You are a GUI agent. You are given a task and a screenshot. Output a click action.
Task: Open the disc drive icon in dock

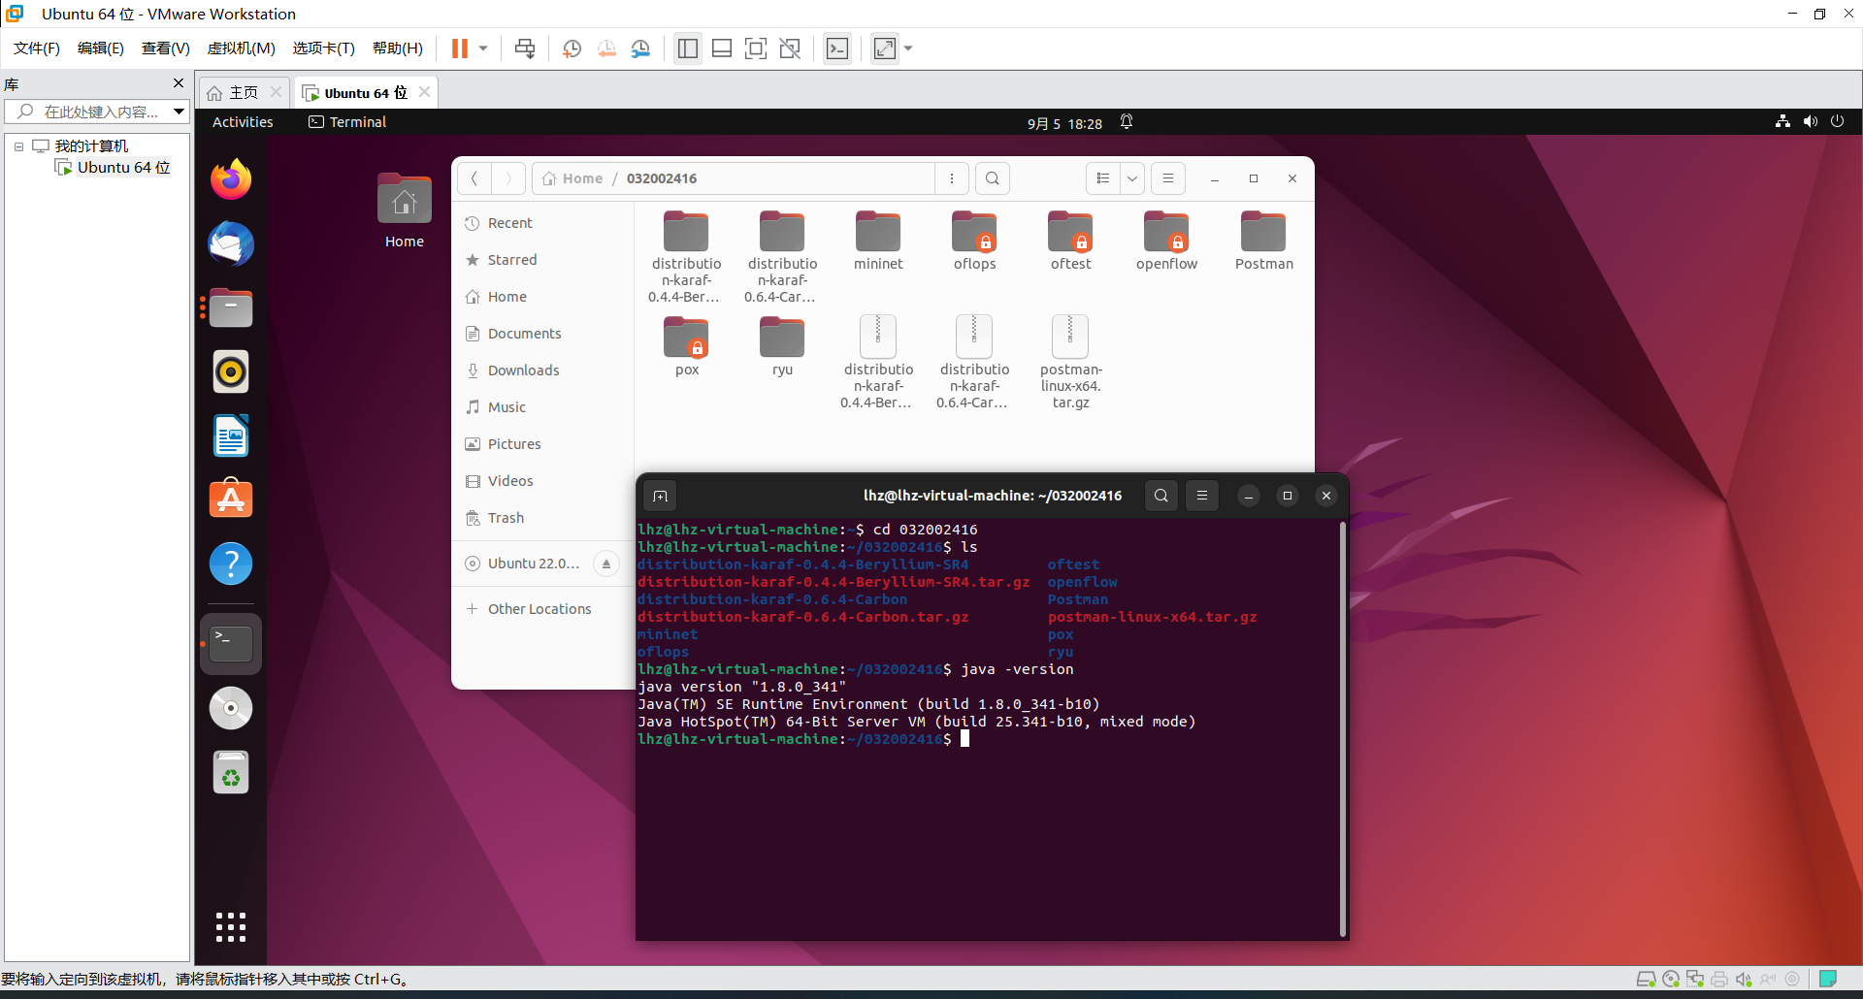tap(231, 708)
